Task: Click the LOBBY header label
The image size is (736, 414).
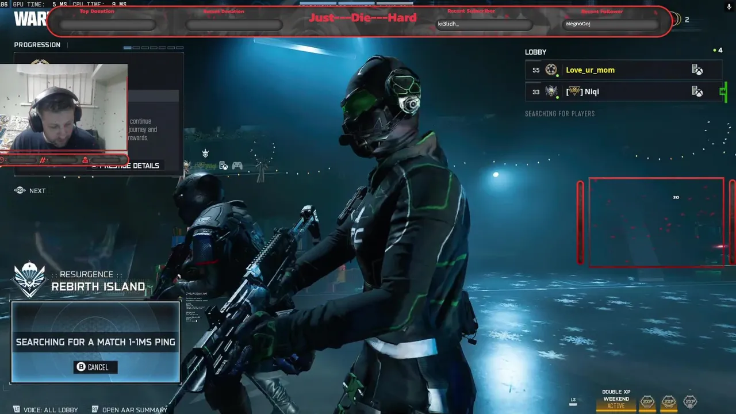Action: pos(535,52)
